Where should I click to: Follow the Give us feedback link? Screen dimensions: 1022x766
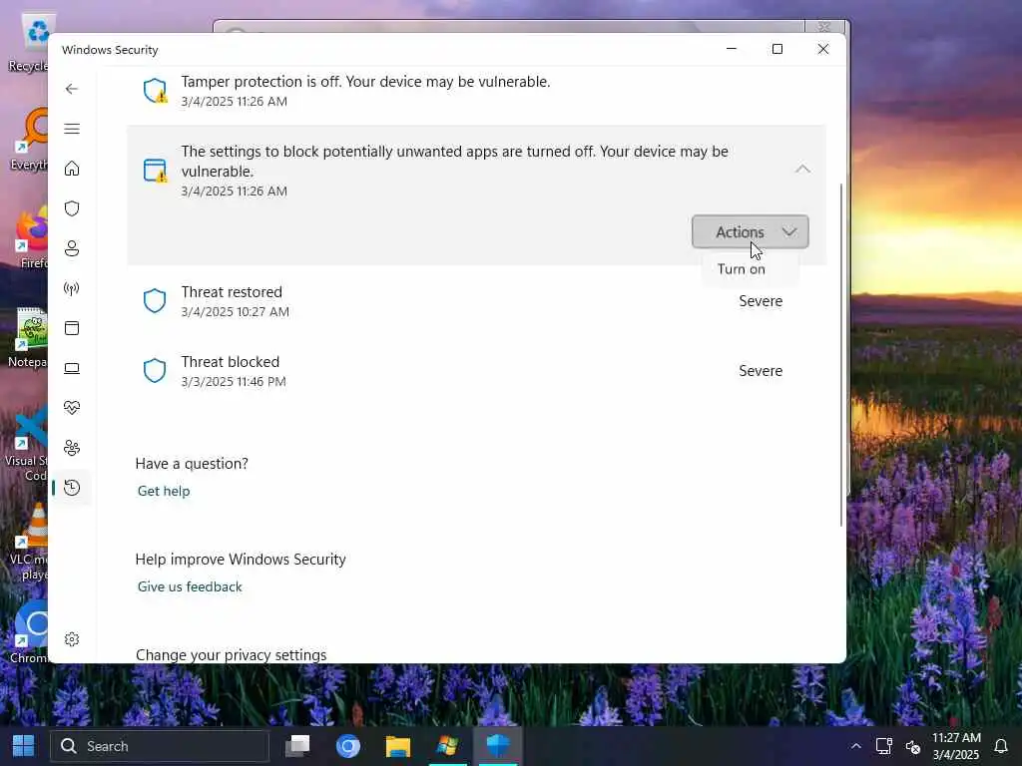coord(190,586)
